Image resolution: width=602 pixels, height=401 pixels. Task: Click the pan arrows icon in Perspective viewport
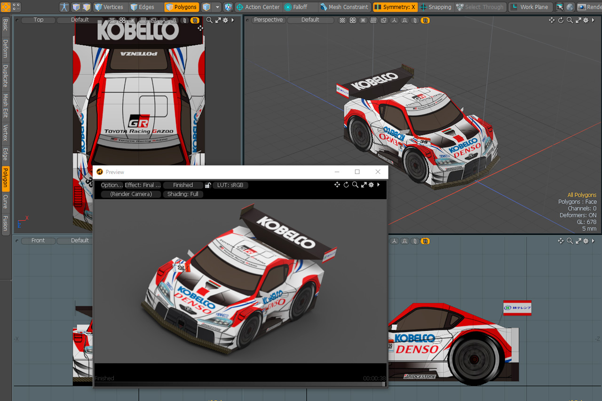point(552,20)
